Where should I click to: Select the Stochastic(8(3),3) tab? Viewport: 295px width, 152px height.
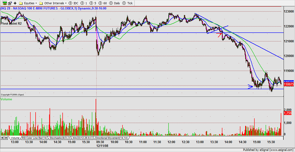point(60,138)
